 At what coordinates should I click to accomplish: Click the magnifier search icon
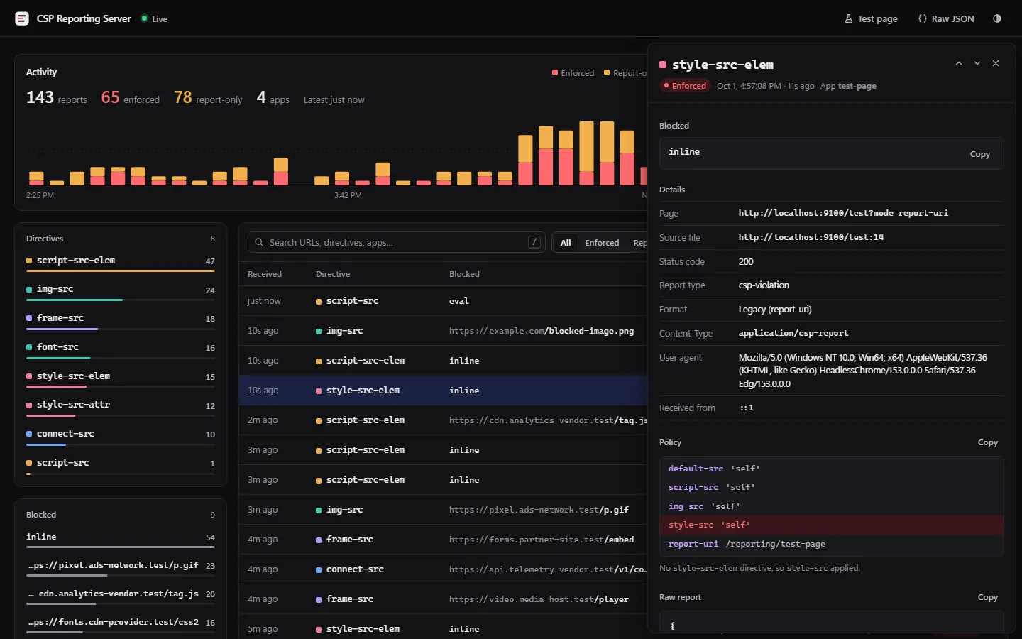pyautogui.click(x=259, y=242)
